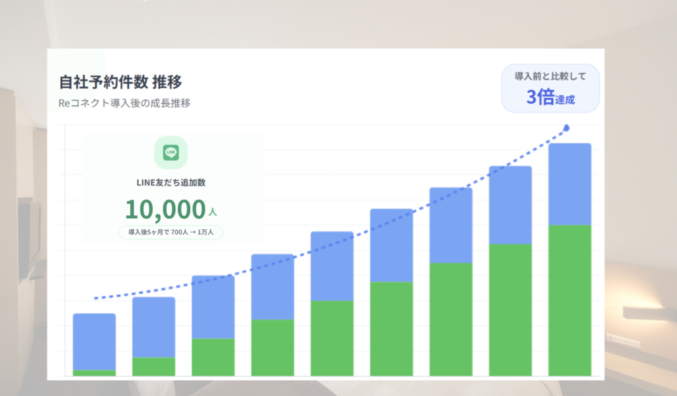Select the 自社予約件数 推移 chart title
The height and width of the screenshot is (396, 677).
(x=120, y=83)
